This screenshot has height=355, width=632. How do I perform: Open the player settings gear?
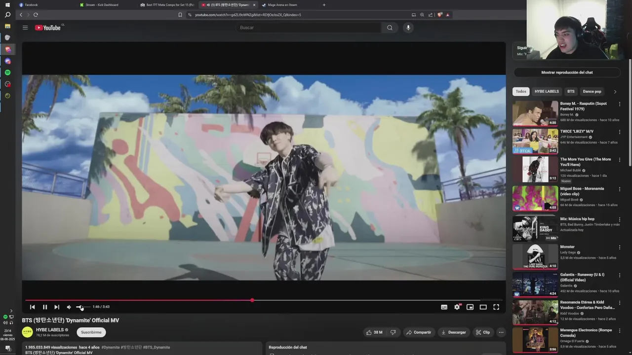(x=457, y=307)
